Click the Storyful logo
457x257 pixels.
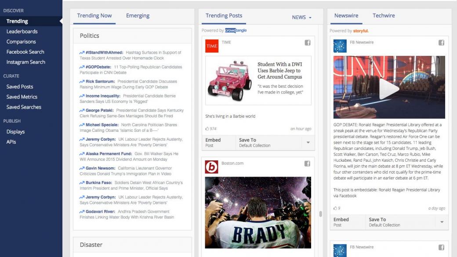click(361, 31)
